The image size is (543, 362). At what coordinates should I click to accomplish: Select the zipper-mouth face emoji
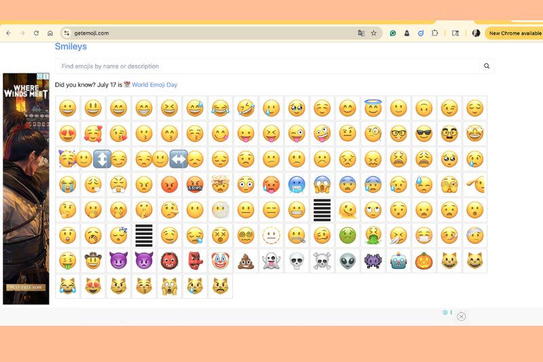[297, 236]
